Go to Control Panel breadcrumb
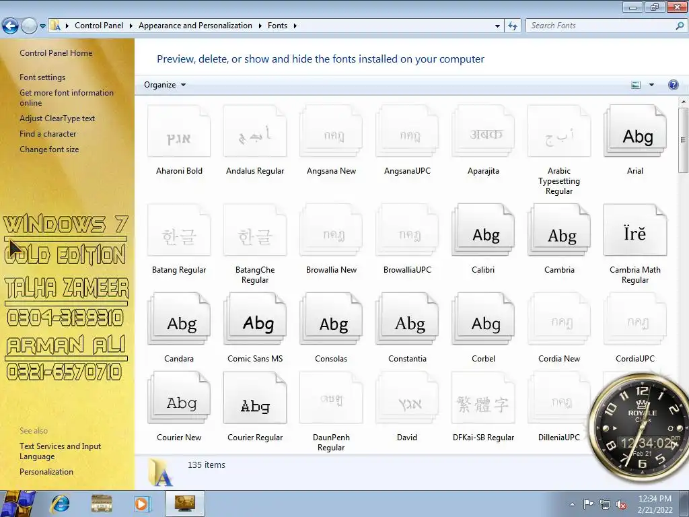 click(x=99, y=26)
